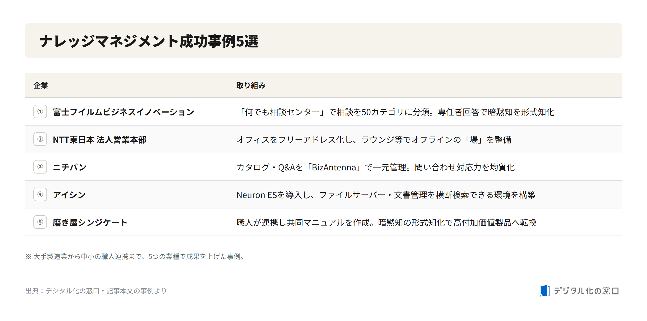The image size is (647, 321).
Task: Click the footnote starting with ※ 大手製造業
Action: click(135, 256)
